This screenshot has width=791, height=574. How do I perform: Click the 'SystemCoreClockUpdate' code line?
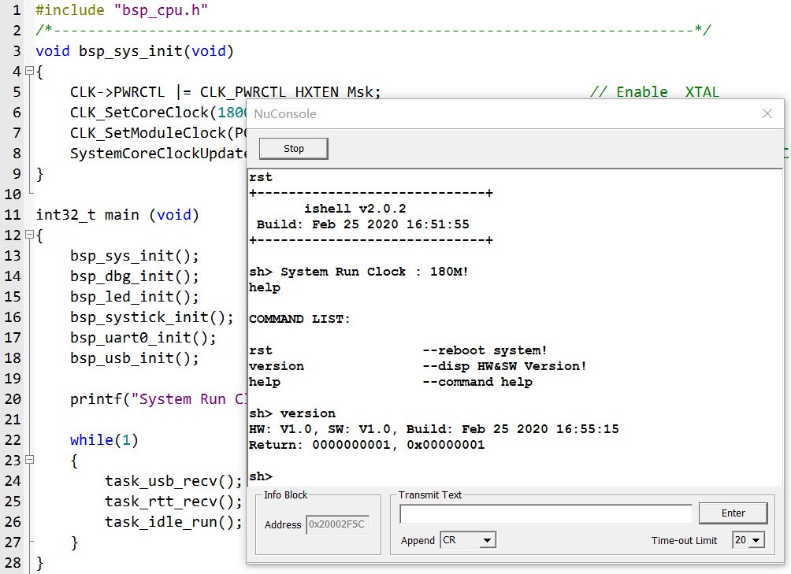[x=158, y=154]
